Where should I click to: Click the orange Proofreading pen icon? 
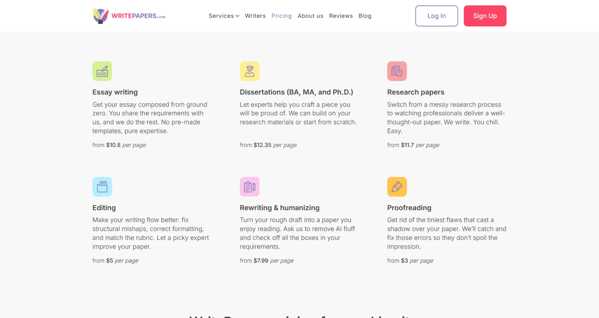pos(397,187)
